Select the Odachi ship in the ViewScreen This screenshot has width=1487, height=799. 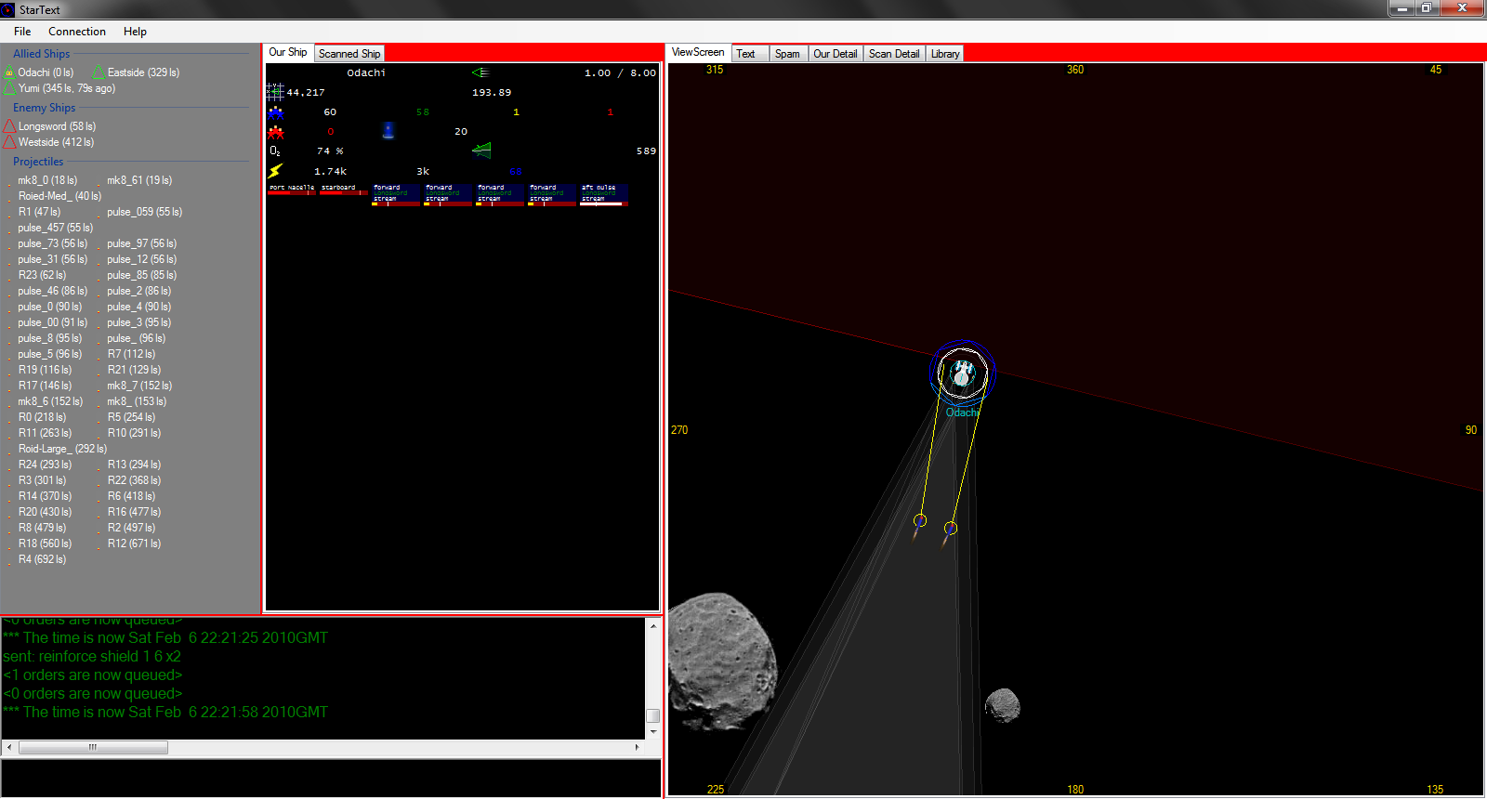[x=962, y=373]
